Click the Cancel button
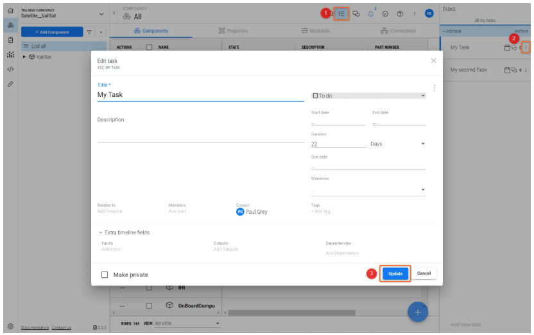Screen dimensions: 534x335 click(424, 273)
